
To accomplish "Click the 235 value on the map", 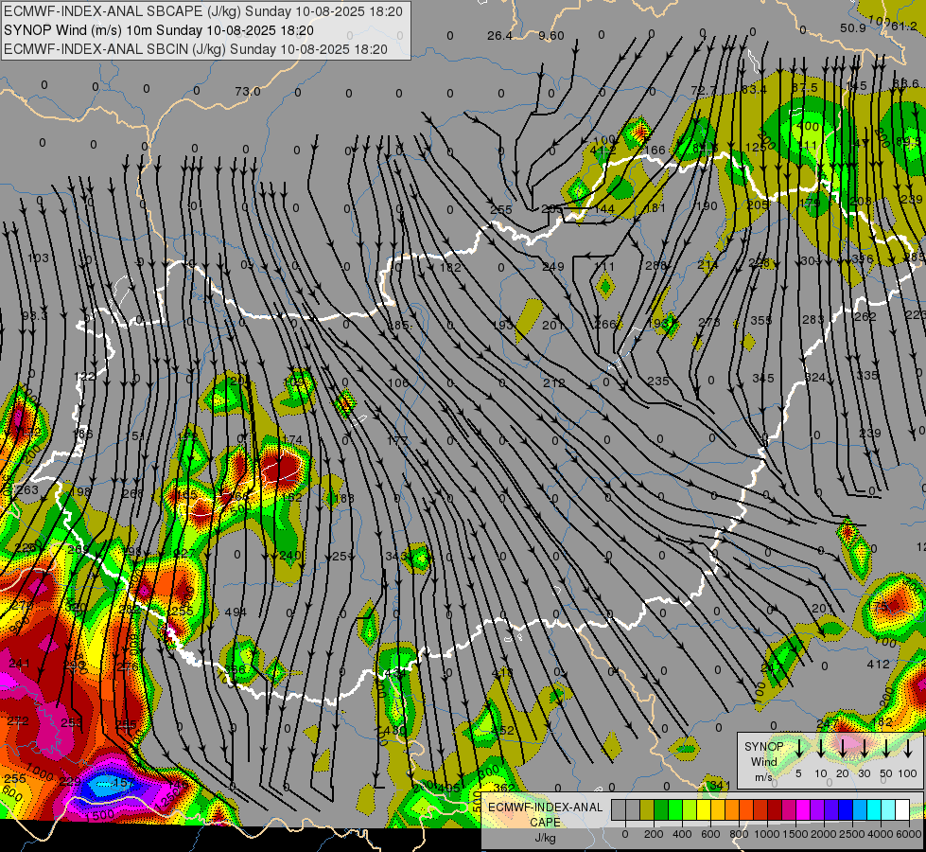I will 658,382.
